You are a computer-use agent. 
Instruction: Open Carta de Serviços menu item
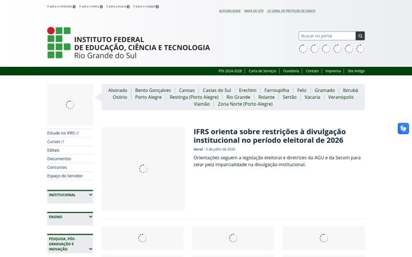[x=263, y=71]
